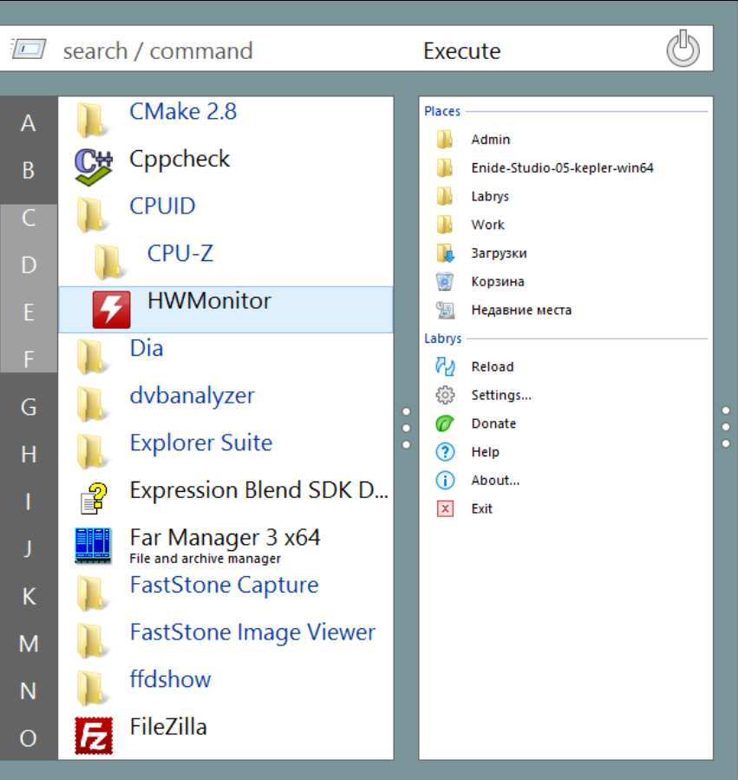
Task: Collapse the CPUID folder
Action: tap(93, 214)
